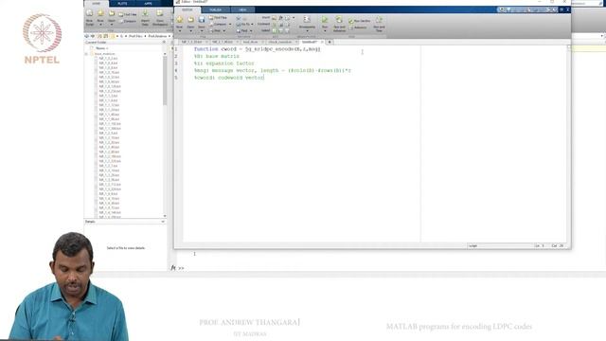606x341 pixels.
Task: Click the Run Section button
Action: 360,21
